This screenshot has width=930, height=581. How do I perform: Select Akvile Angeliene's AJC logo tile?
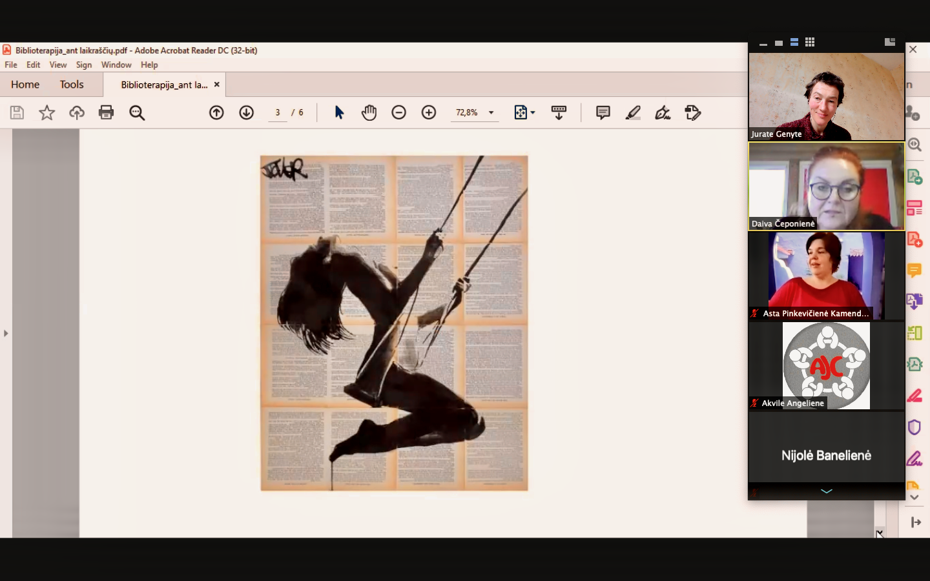(826, 365)
